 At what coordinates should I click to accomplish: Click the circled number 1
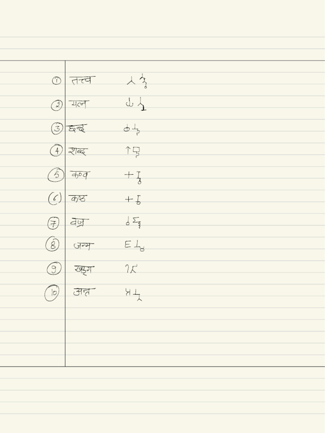coord(56,80)
